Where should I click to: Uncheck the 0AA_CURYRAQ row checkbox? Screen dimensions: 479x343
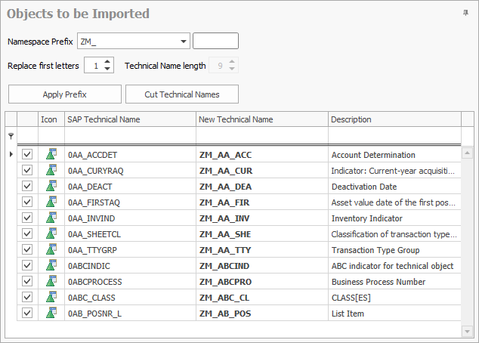click(28, 171)
